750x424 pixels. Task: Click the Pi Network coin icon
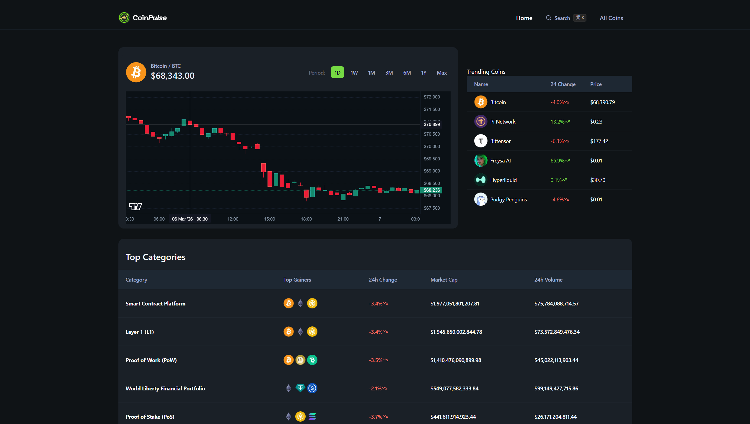tap(480, 121)
